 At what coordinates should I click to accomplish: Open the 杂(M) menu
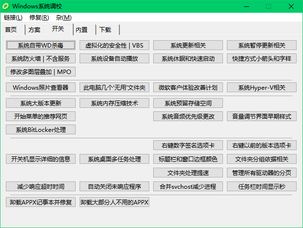[x=63, y=18]
